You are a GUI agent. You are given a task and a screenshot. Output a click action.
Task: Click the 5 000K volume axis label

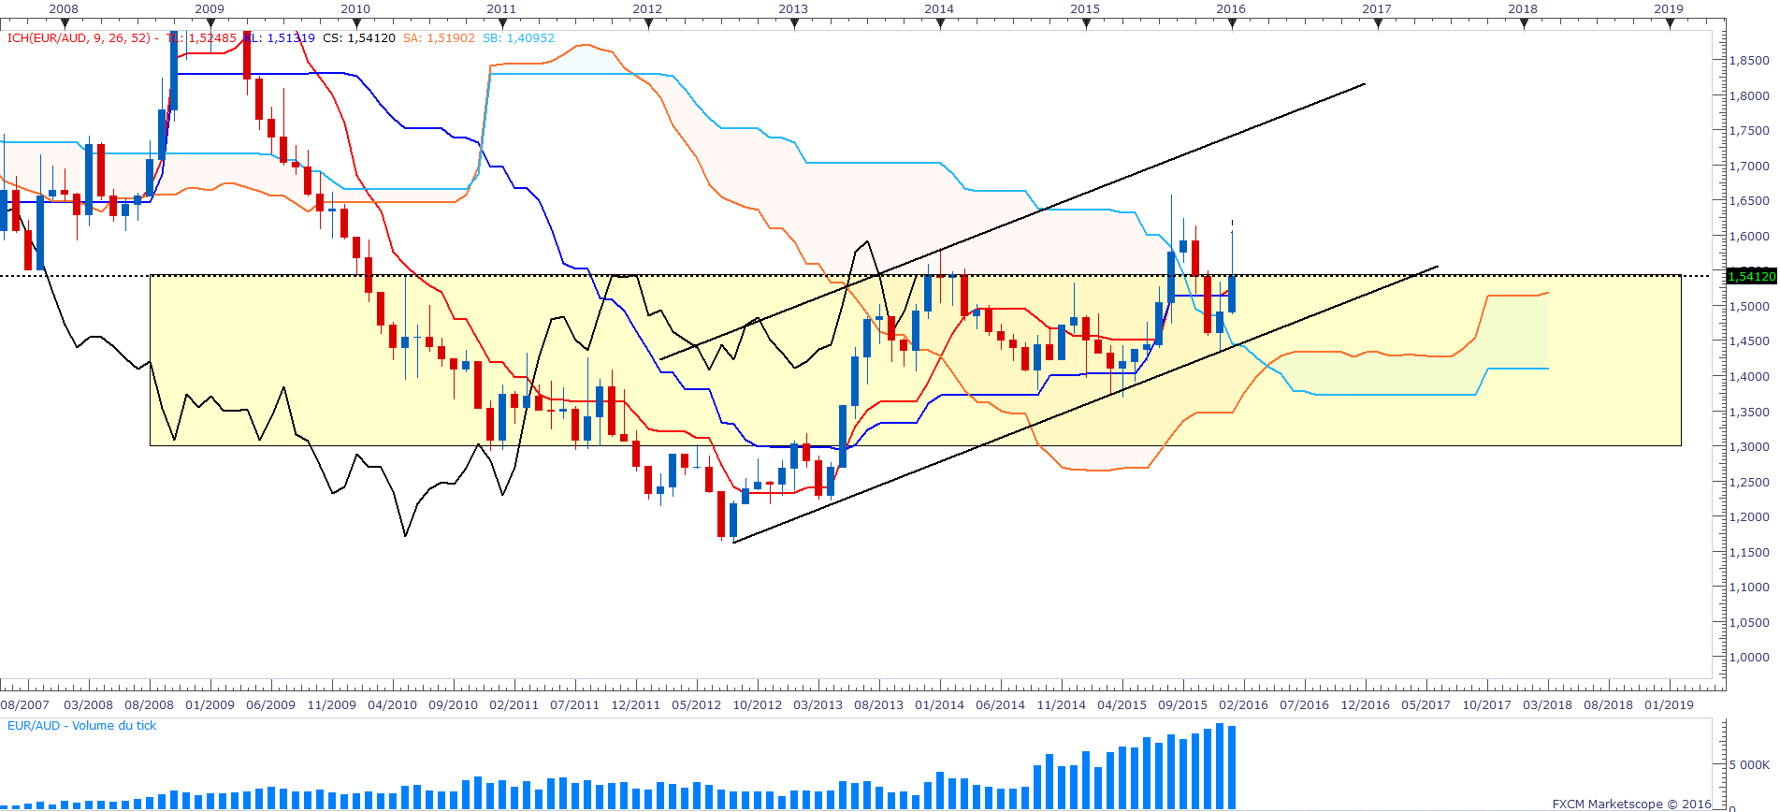pyautogui.click(x=1748, y=764)
